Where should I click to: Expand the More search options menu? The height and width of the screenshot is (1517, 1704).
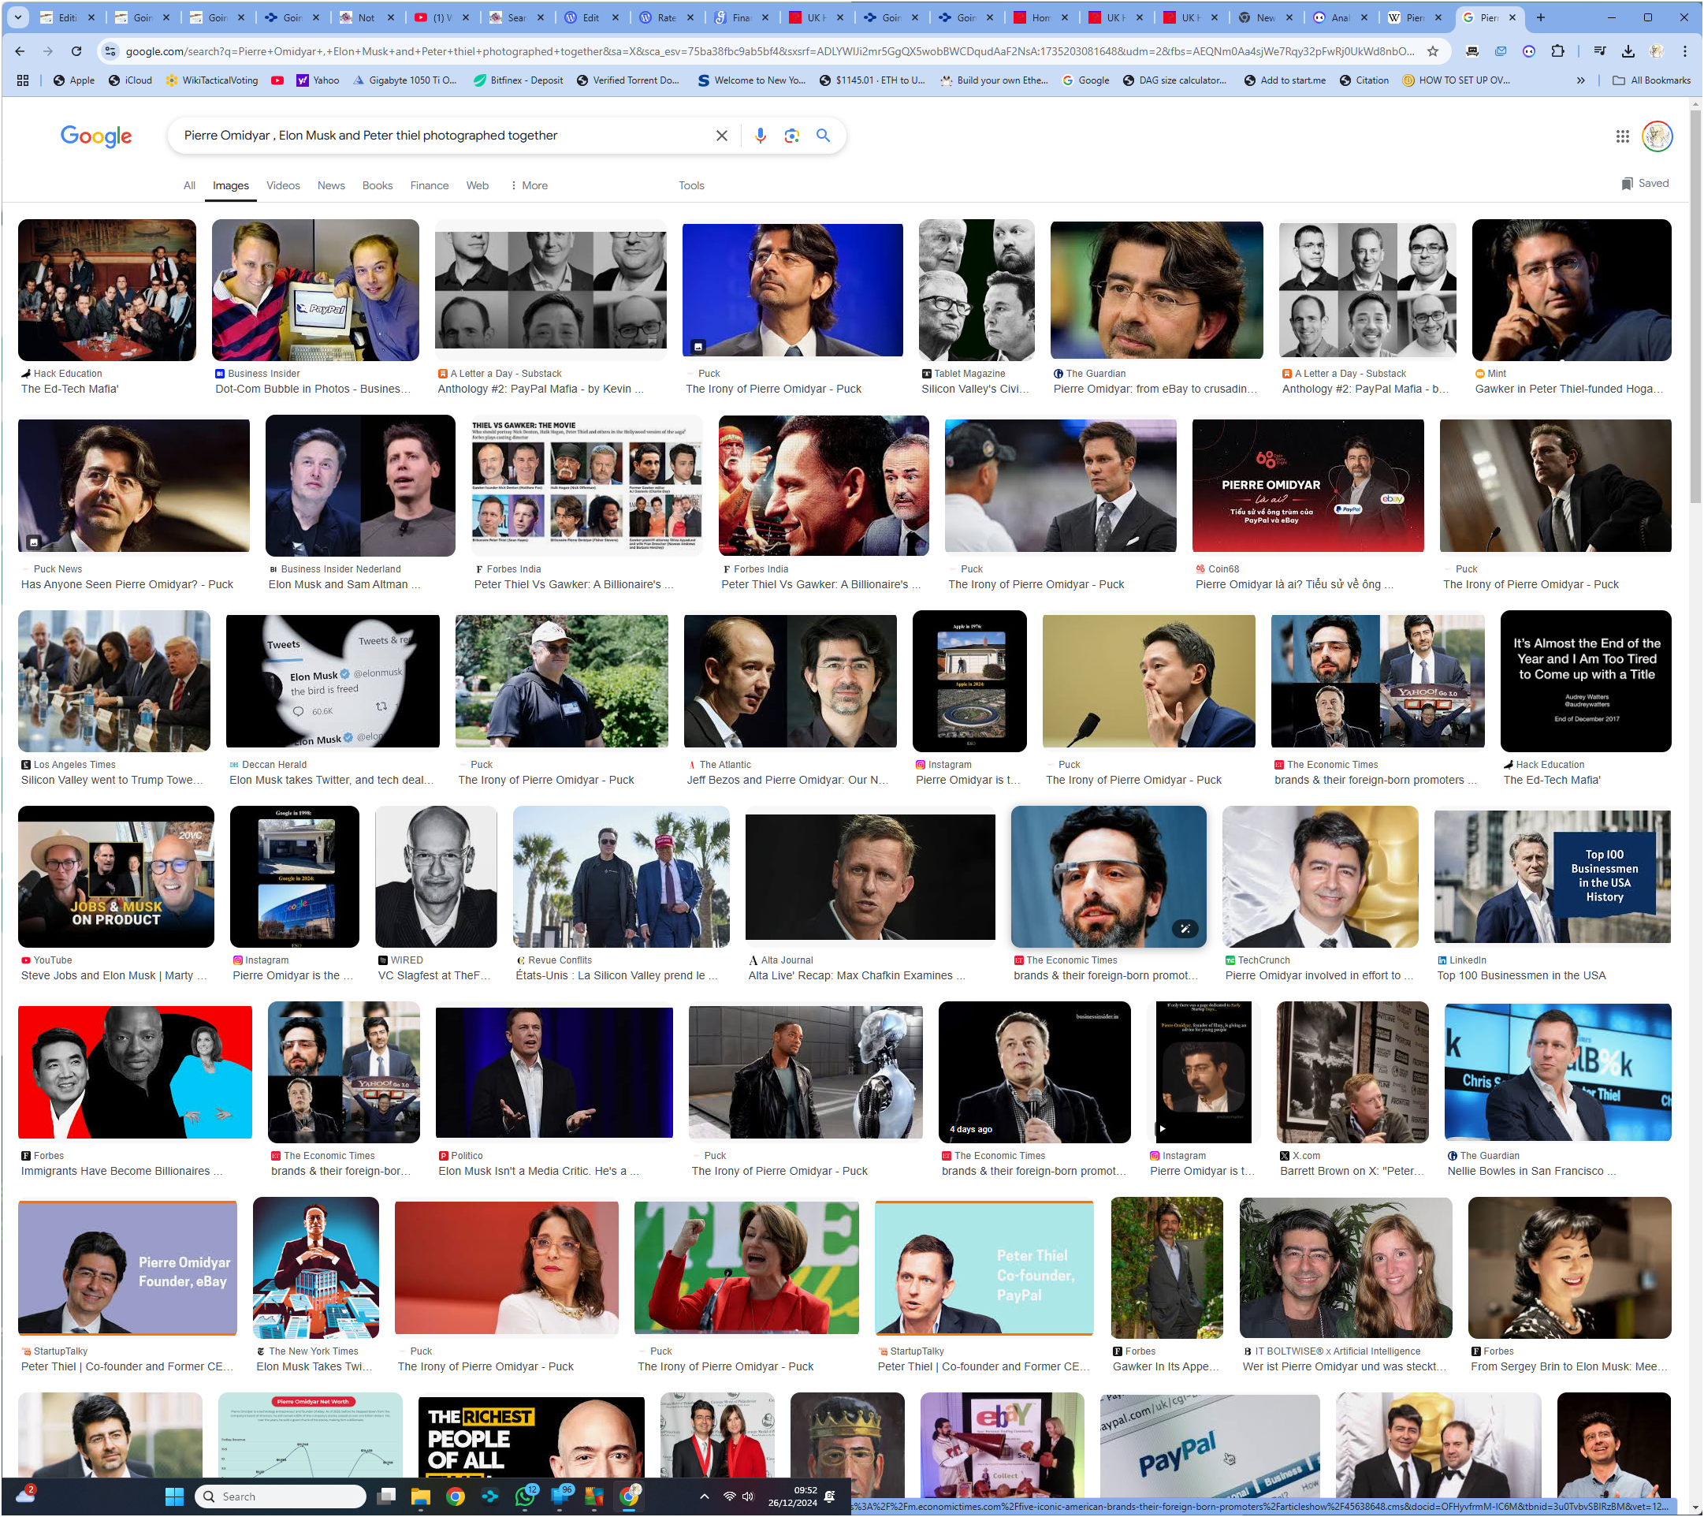(529, 185)
